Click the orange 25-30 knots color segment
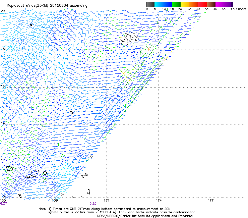Screen dimensions: 248x218 (x=194, y=4)
